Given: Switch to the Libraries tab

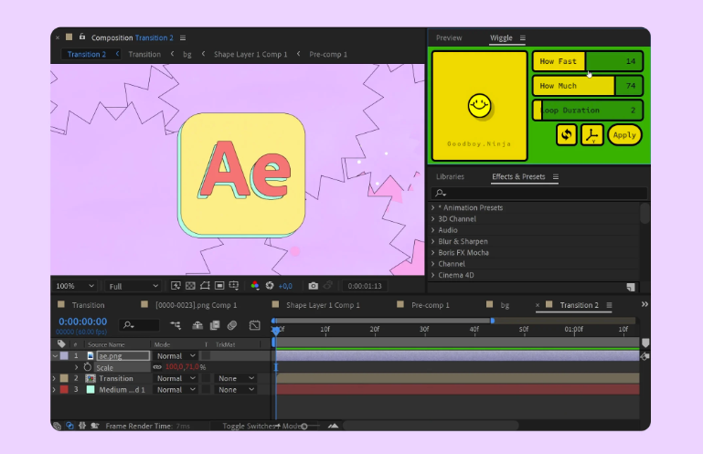Looking at the screenshot, I should (x=450, y=176).
